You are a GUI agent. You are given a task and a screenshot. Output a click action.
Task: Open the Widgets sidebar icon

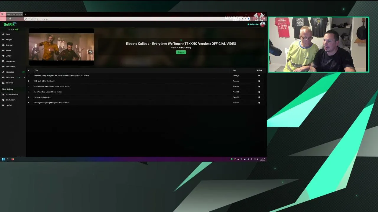[3, 39]
